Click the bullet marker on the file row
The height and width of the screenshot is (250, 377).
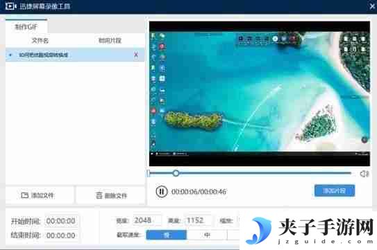10,55
